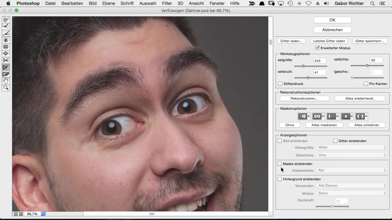Open Time Machine menu bar icon
The width and height of the screenshot is (392, 220).
[x=290, y=4]
